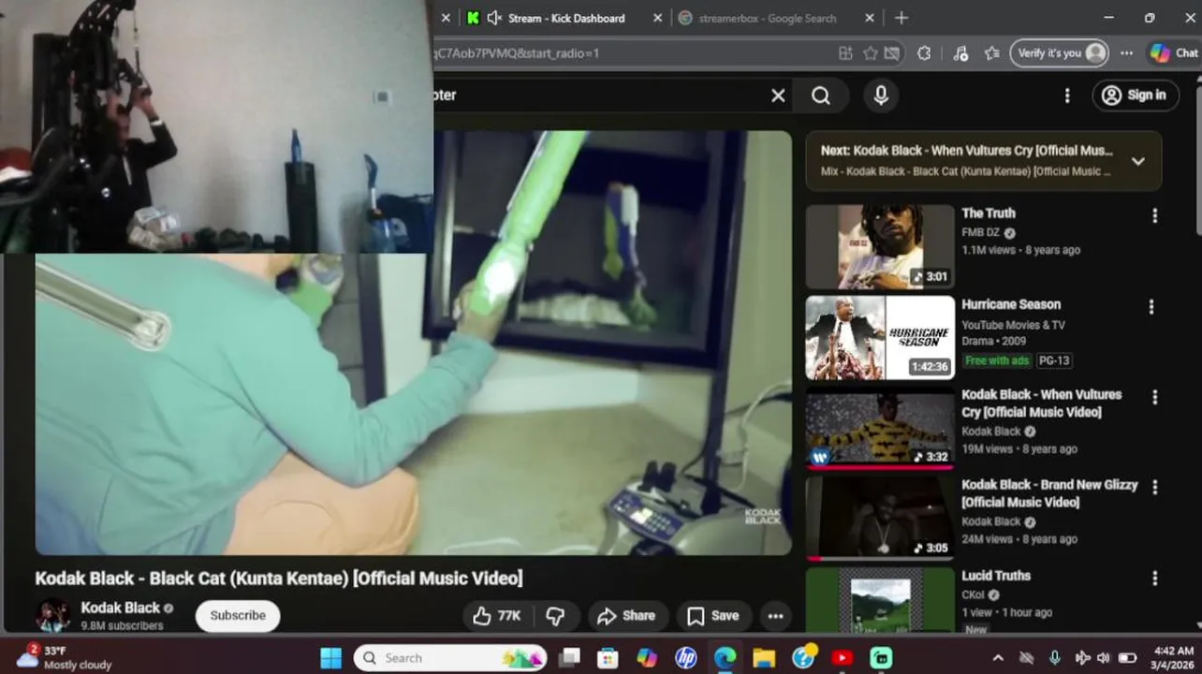This screenshot has width=1202, height=674.
Task: Open Task View from taskbar
Action: click(x=569, y=658)
